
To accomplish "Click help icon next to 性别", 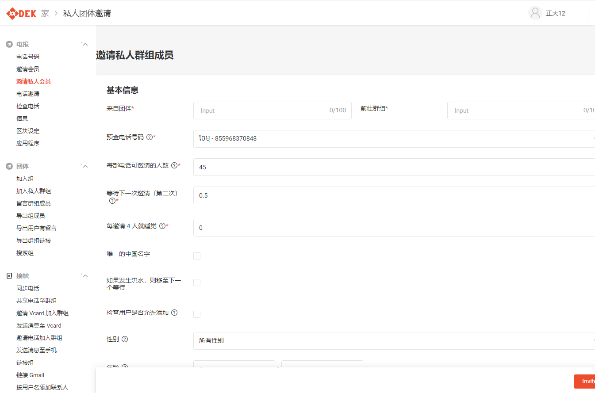I will 125,339.
